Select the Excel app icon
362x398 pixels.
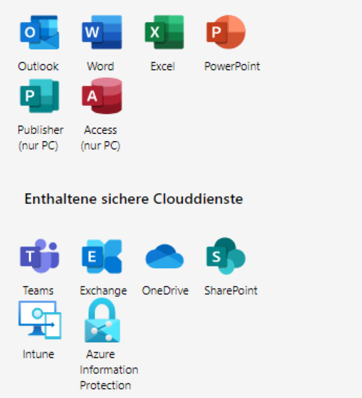(164, 32)
